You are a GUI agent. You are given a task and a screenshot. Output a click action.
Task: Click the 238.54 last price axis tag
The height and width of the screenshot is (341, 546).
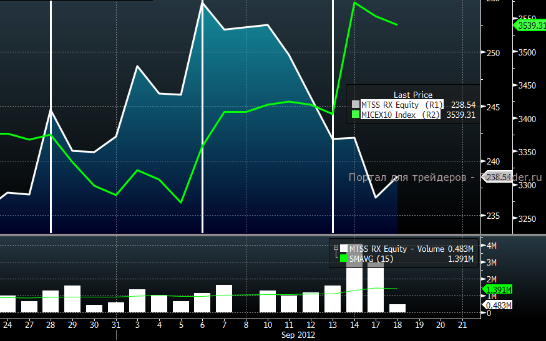(499, 177)
